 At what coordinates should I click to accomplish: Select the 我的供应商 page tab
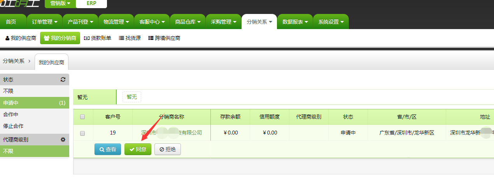pyautogui.click(x=51, y=62)
